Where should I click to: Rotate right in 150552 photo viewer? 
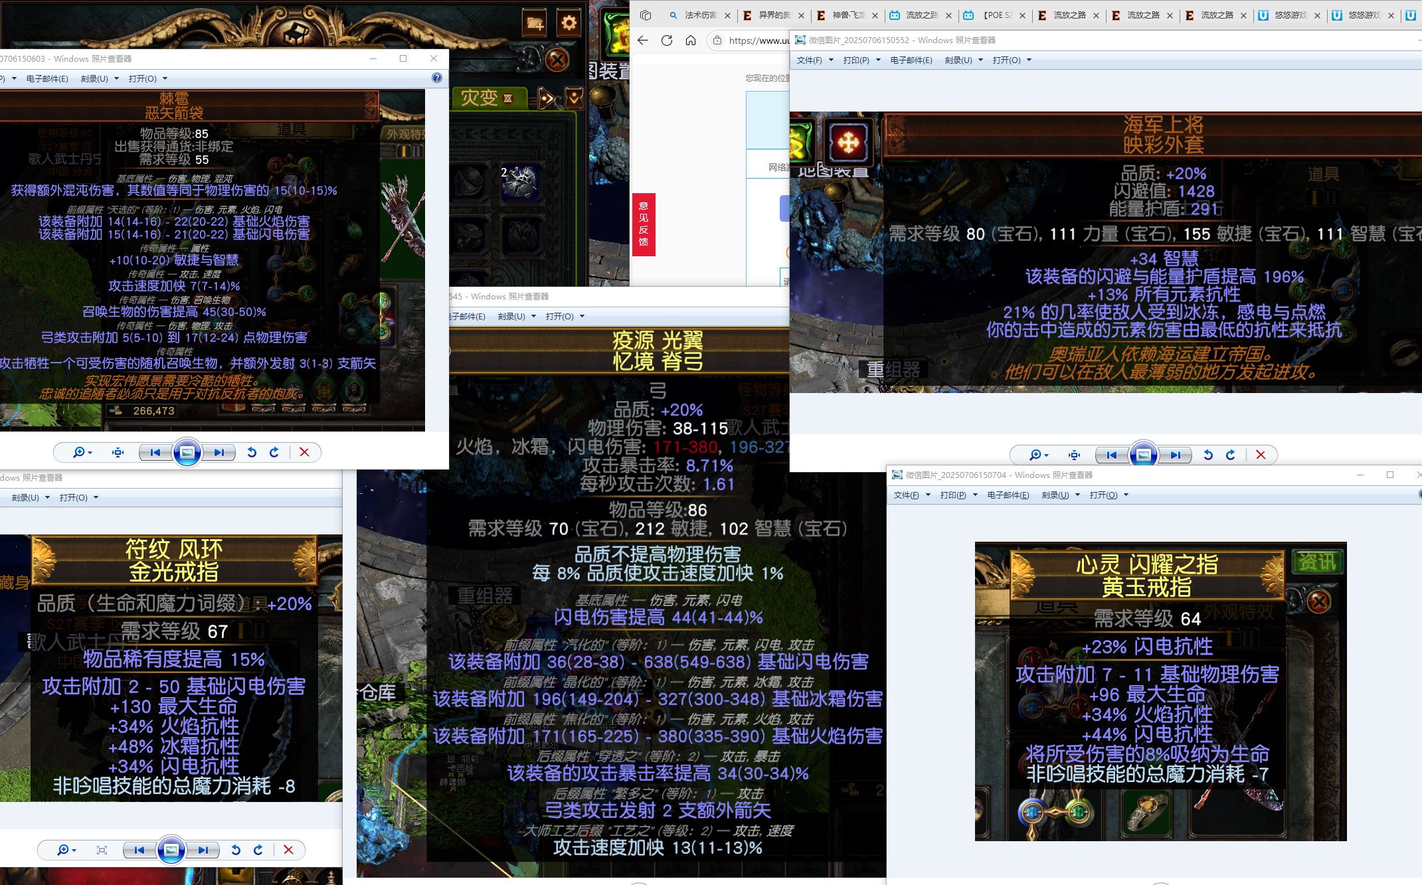click(1231, 455)
